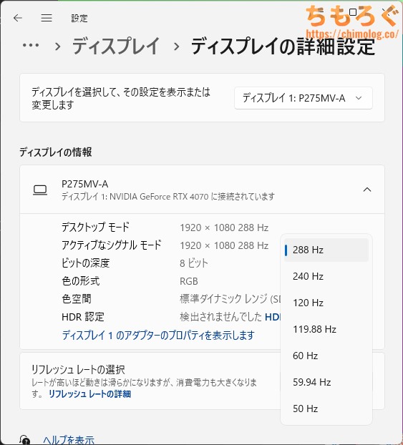403x445 pixels.
Task: Click the 標準ダイナミック レンジ value
Action: [x=230, y=299]
